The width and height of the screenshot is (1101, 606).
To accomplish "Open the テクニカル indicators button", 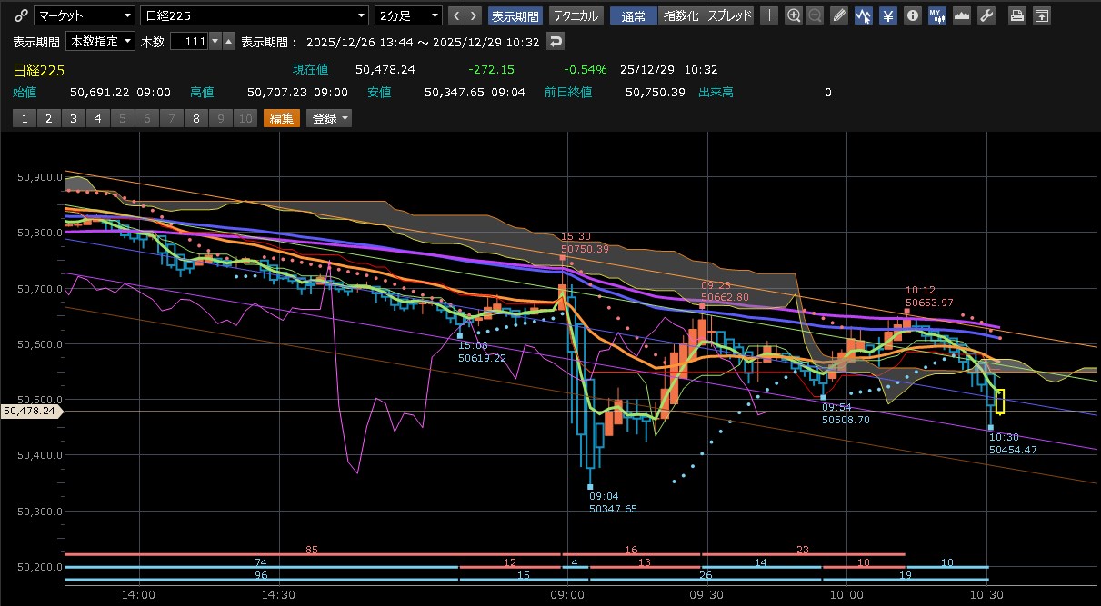I will (576, 15).
